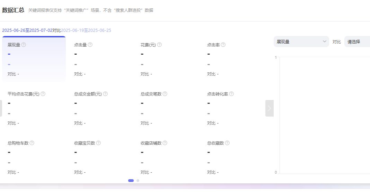Image resolution: width=370 pixels, height=192 pixels.
Task: Click help icon beside 点击转化率
Action: coord(231,94)
